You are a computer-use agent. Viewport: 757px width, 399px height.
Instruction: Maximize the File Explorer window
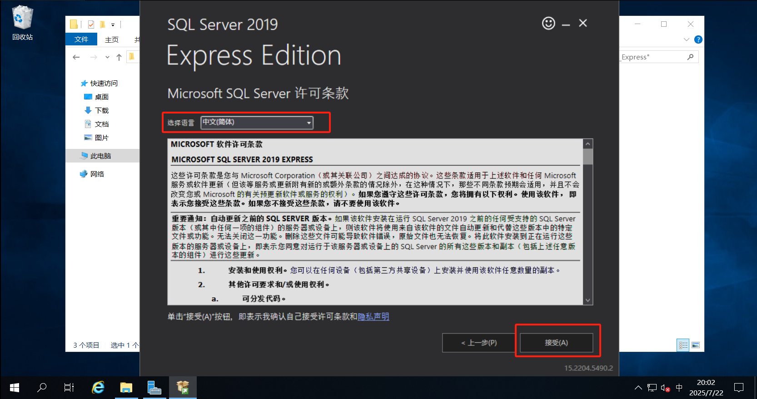pyautogui.click(x=664, y=24)
